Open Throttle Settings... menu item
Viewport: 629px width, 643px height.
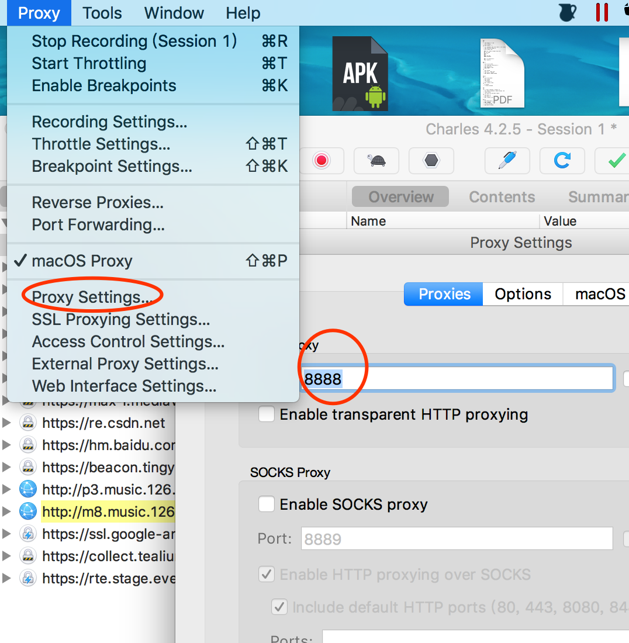point(153,144)
